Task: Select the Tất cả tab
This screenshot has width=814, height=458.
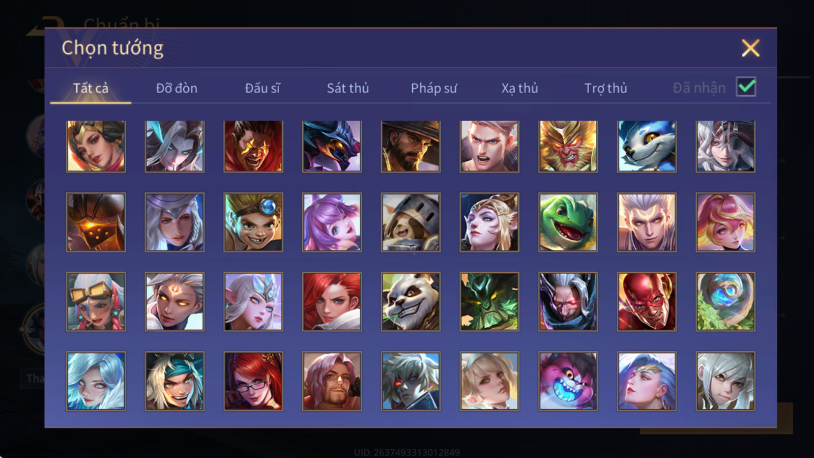Action: pos(91,89)
